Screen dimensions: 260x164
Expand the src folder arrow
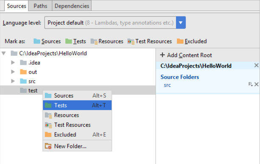coord(13,81)
